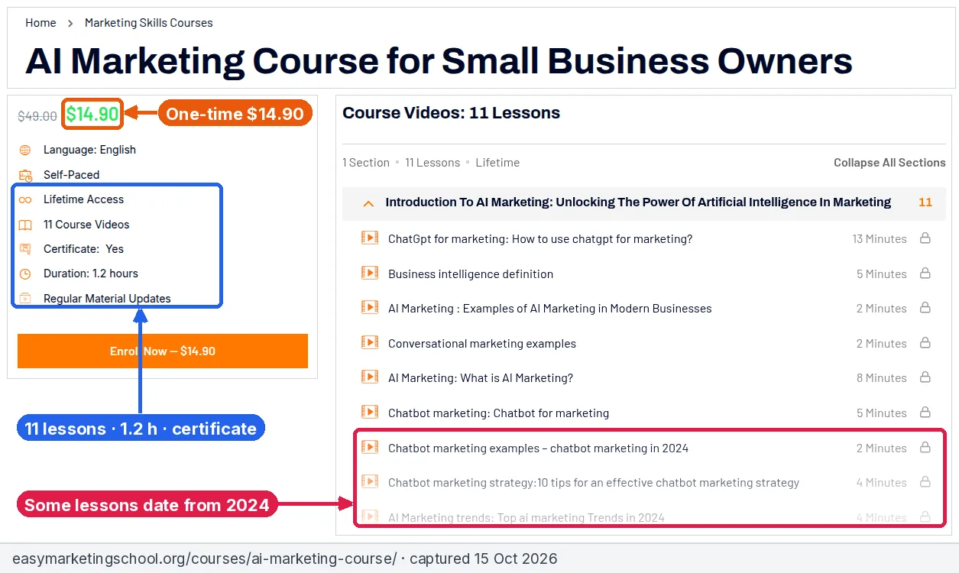Click the Course Videos: 11 Lessons heading
The image size is (959, 573).
451,113
